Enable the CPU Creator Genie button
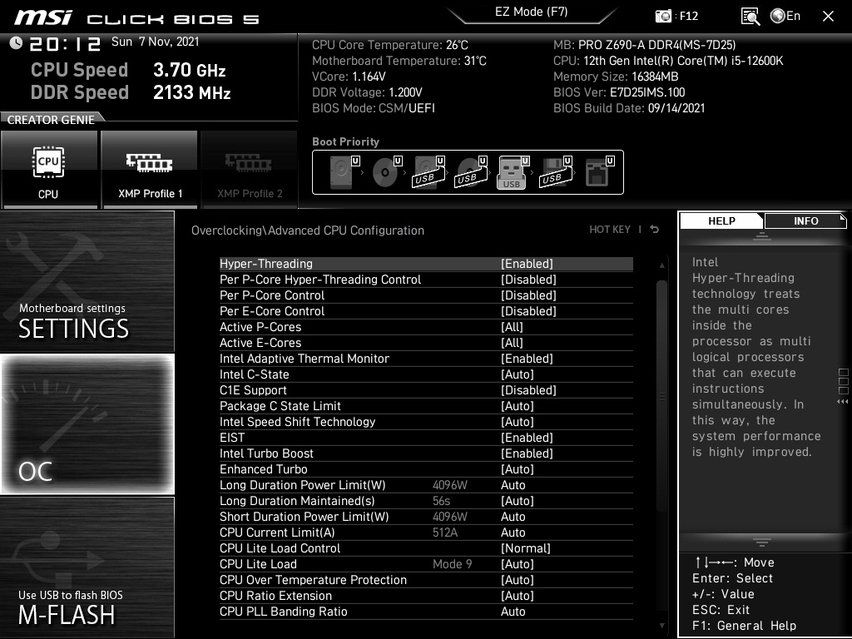The image size is (852, 639). coord(49,169)
